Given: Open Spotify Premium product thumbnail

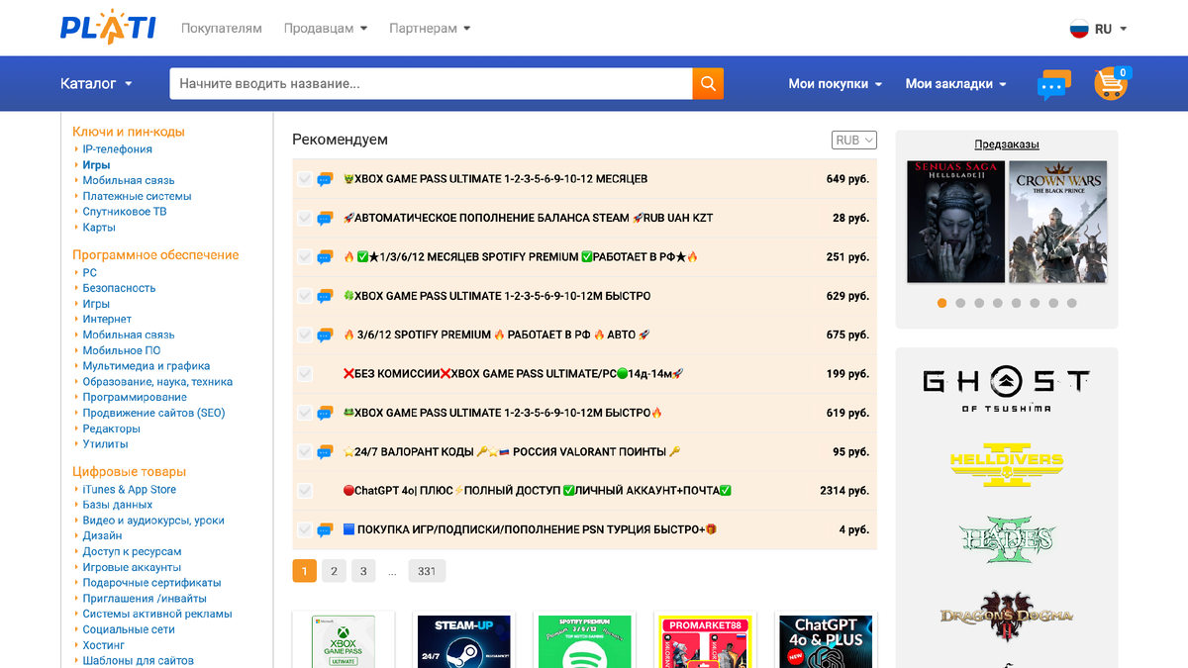Looking at the screenshot, I should click(584, 640).
